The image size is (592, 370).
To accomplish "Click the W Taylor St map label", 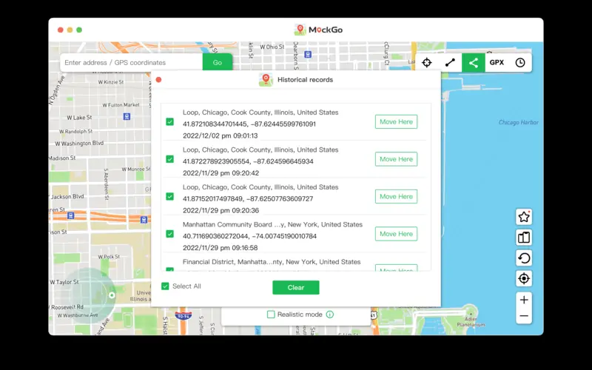I will click(x=64, y=282).
